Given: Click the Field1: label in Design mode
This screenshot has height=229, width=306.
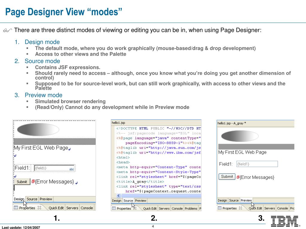Looking at the screenshot, I should (x=22, y=168).
